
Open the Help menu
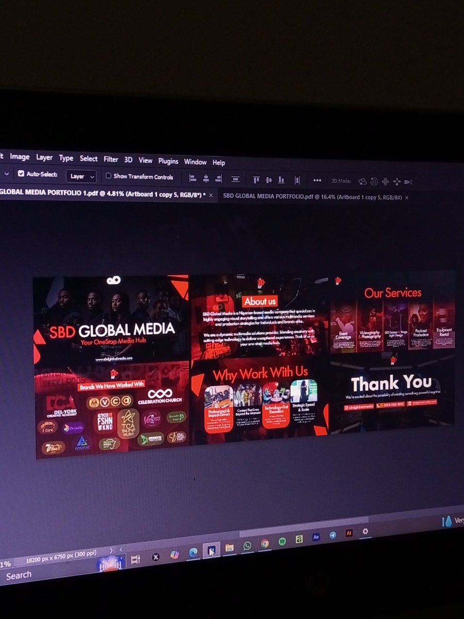coord(219,162)
